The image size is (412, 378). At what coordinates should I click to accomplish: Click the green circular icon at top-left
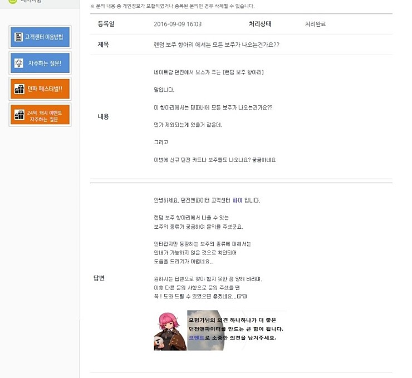pos(12,1)
